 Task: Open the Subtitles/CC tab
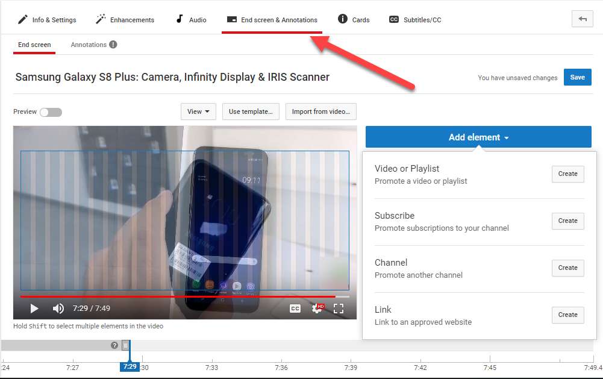coord(415,20)
